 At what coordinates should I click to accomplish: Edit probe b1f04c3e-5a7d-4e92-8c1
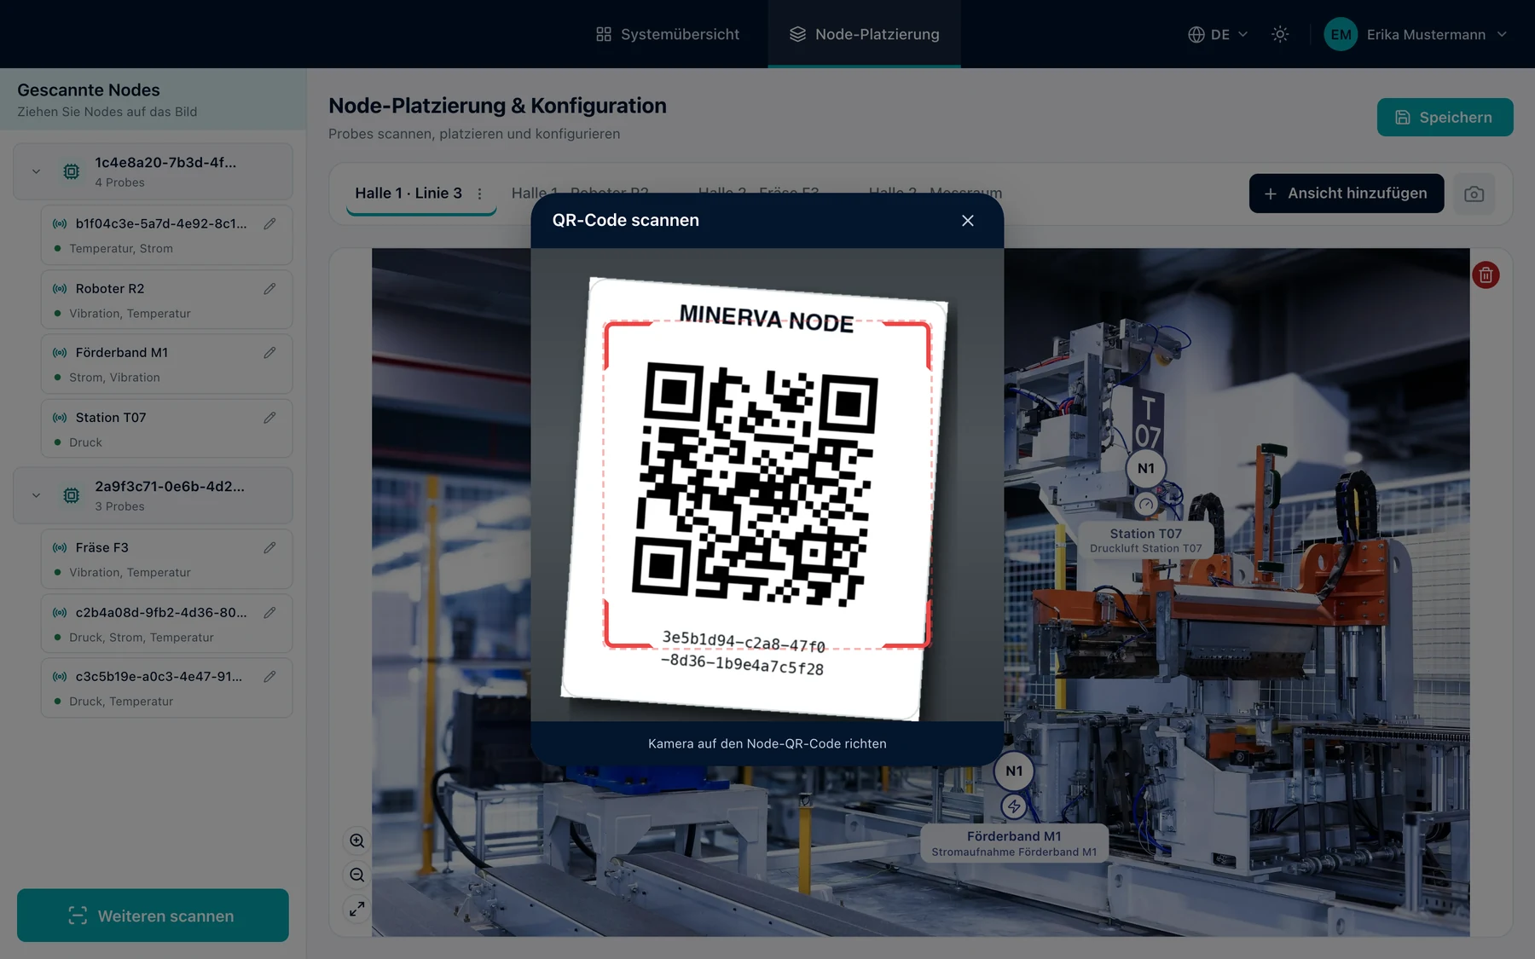tap(269, 224)
